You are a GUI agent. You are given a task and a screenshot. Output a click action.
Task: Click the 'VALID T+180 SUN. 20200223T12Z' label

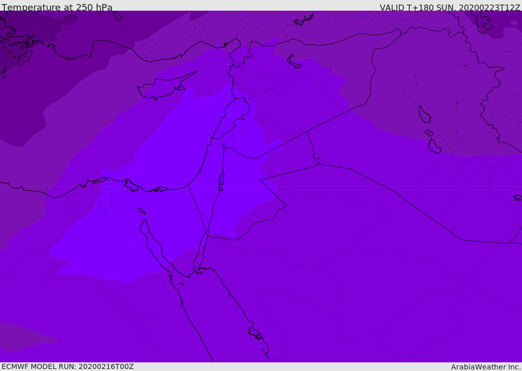point(450,8)
